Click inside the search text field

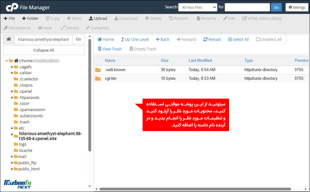(247, 7)
